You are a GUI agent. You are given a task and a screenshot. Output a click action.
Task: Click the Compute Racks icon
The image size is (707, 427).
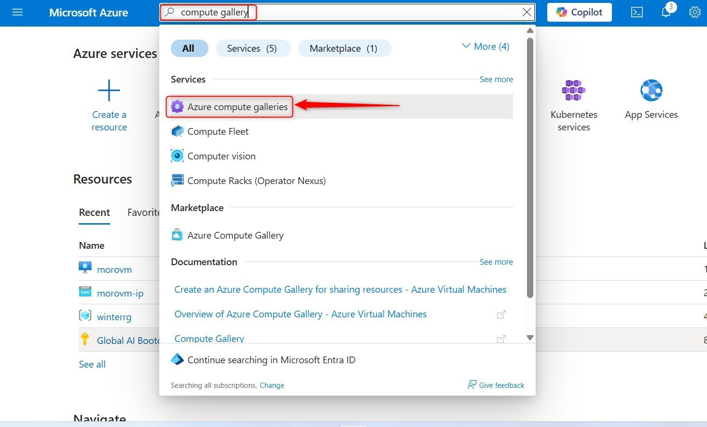pyautogui.click(x=177, y=181)
